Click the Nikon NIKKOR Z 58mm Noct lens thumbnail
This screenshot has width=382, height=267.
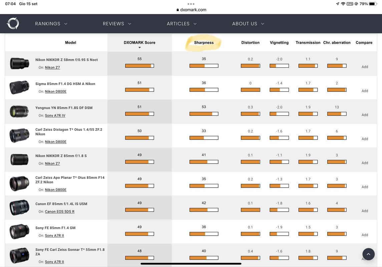pyautogui.click(x=19, y=64)
